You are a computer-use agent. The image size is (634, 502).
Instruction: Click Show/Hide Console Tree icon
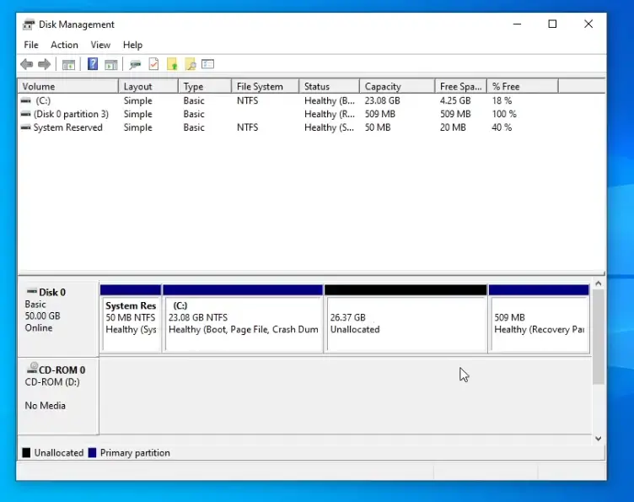click(69, 64)
